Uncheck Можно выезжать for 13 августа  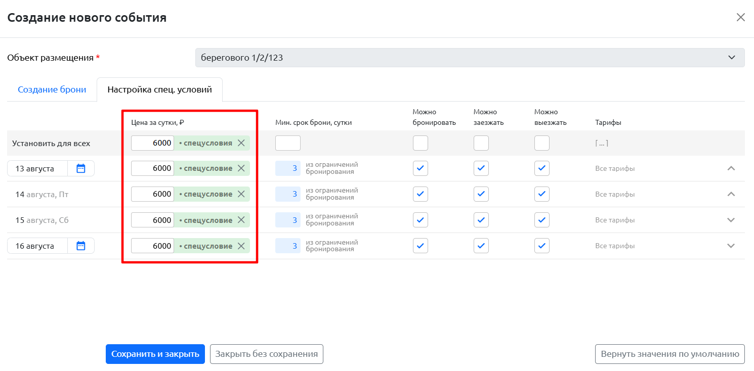click(542, 168)
